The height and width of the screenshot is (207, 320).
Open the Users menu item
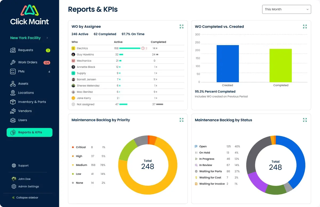22,120
